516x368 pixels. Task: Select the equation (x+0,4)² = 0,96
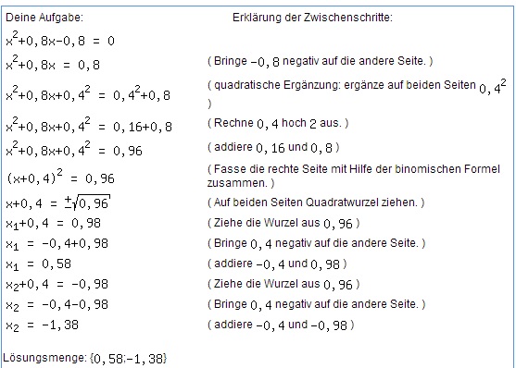[60, 178]
